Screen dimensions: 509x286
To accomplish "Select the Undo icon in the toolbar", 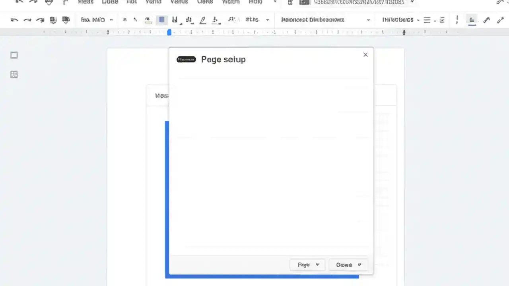I will (x=14, y=20).
